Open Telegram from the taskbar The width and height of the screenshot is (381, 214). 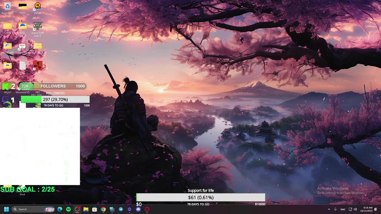coord(121,209)
